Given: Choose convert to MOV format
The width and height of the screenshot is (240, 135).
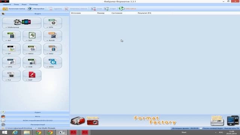Looking at the screenshot, I should [x=52, y=63].
